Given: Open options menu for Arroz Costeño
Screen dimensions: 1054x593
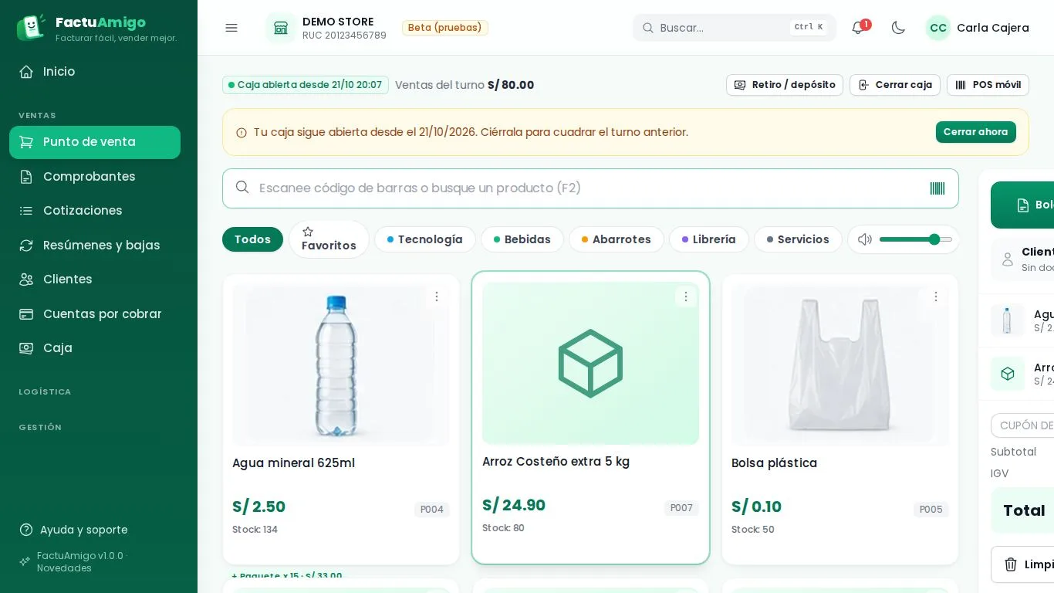Looking at the screenshot, I should click(686, 296).
